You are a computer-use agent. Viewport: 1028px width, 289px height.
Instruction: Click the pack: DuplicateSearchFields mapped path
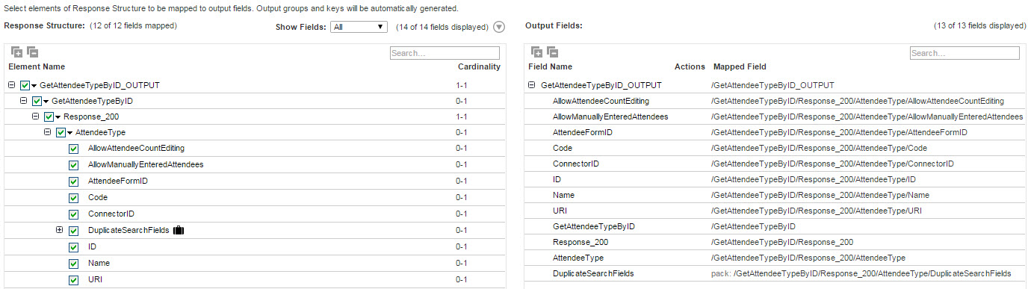coord(861,273)
